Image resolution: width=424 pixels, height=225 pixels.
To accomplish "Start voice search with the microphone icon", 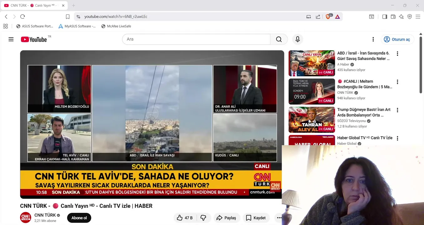I will pyautogui.click(x=298, y=39).
